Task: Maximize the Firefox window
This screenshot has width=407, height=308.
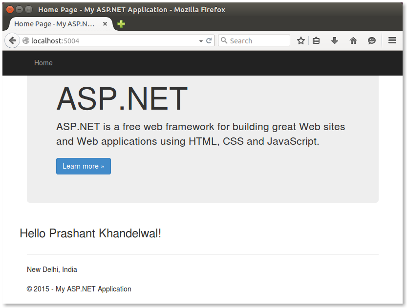Action: coord(28,10)
